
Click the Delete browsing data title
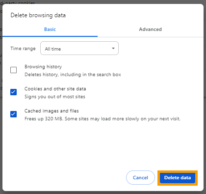coord(38,15)
